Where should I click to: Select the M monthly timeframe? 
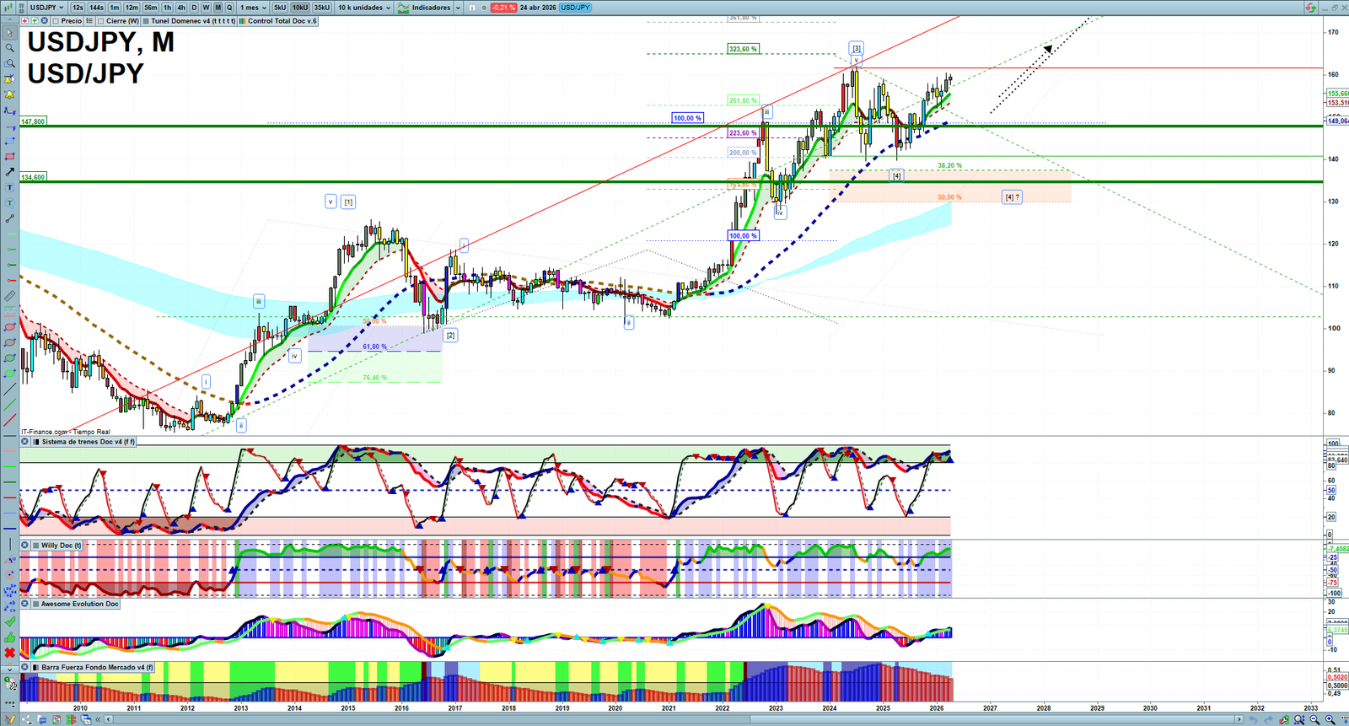tap(218, 8)
